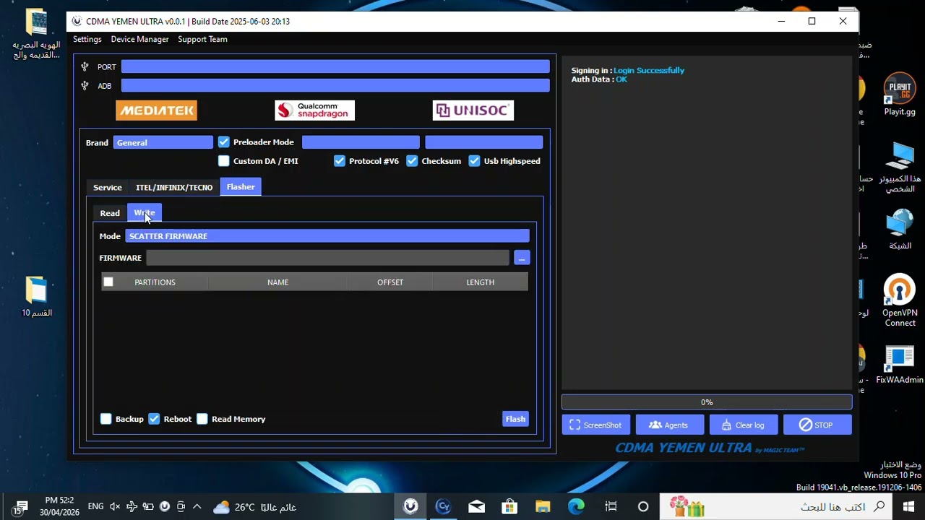925x520 pixels.
Task: Check the select-all partitions checkbox
Action: pos(108,282)
